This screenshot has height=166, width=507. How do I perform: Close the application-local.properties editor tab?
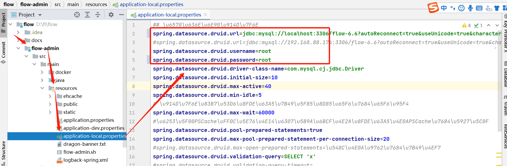(205, 15)
